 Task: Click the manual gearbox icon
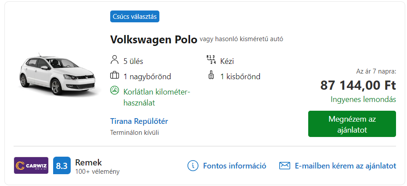[211, 60]
